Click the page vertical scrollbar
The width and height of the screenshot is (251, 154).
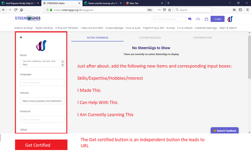[249, 57]
